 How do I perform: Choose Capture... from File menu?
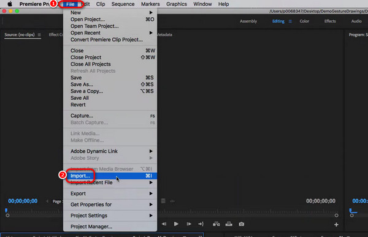(110, 116)
